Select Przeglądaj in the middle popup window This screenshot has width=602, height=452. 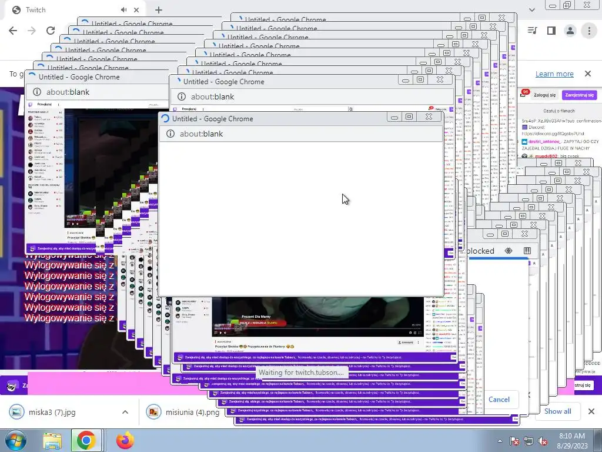[189, 109]
